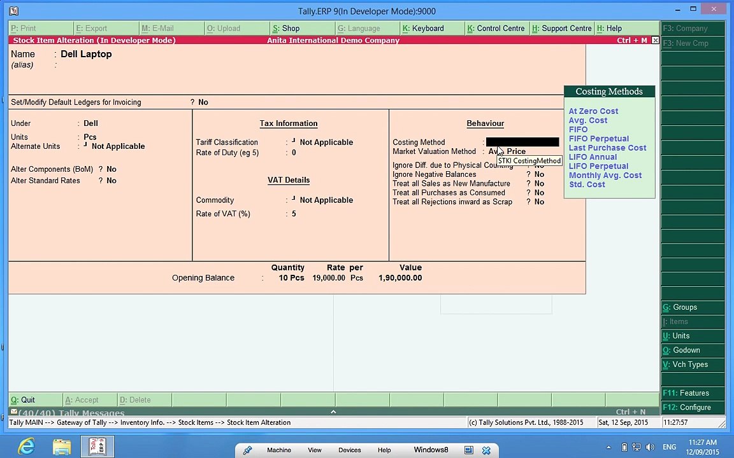
Task: Pick Last Purchase Cost method
Action: point(607,148)
